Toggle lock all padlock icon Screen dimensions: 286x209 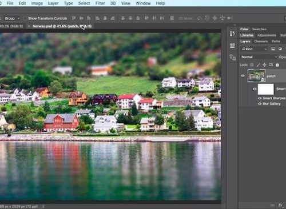277,65
